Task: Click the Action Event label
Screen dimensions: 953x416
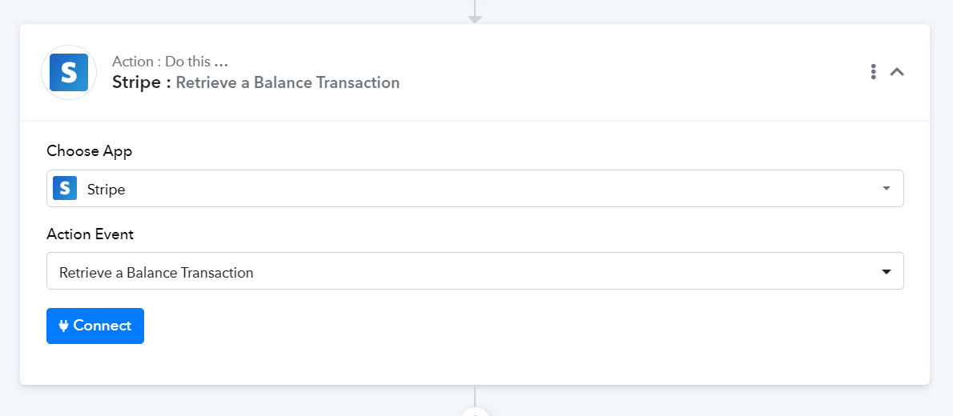Action: pyautogui.click(x=90, y=234)
